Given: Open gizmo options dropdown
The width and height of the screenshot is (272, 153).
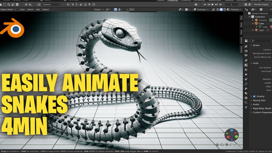Looking at the screenshot, I should 187,9.
